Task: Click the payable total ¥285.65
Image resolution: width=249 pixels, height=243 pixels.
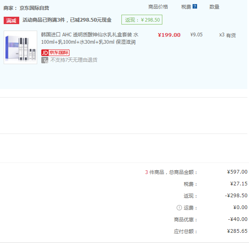Action: pos(237,231)
